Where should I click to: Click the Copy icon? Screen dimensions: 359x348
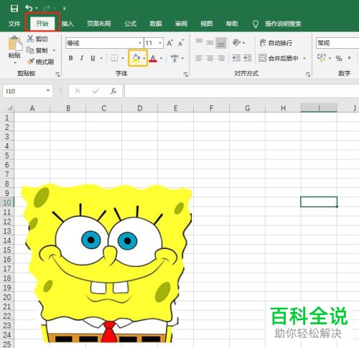coord(30,50)
